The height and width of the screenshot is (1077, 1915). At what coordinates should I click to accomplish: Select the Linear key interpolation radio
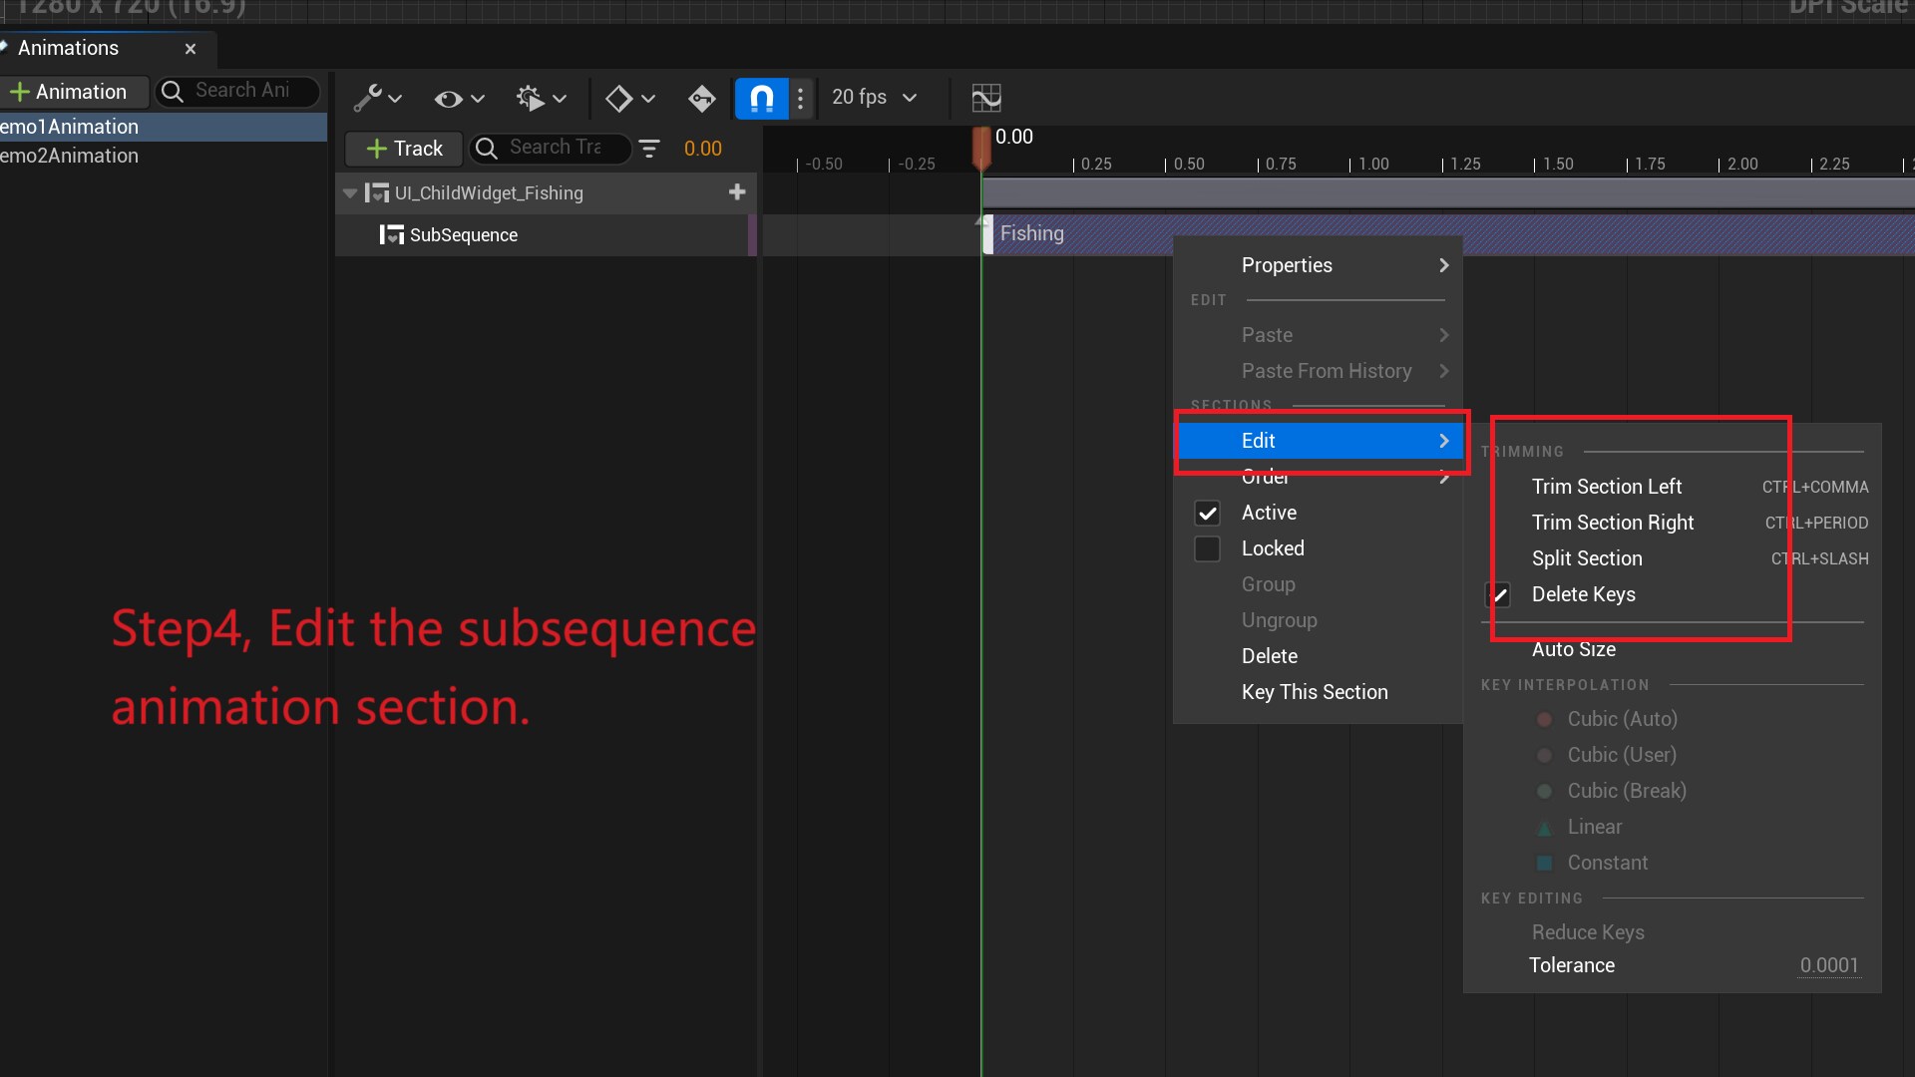point(1544,827)
